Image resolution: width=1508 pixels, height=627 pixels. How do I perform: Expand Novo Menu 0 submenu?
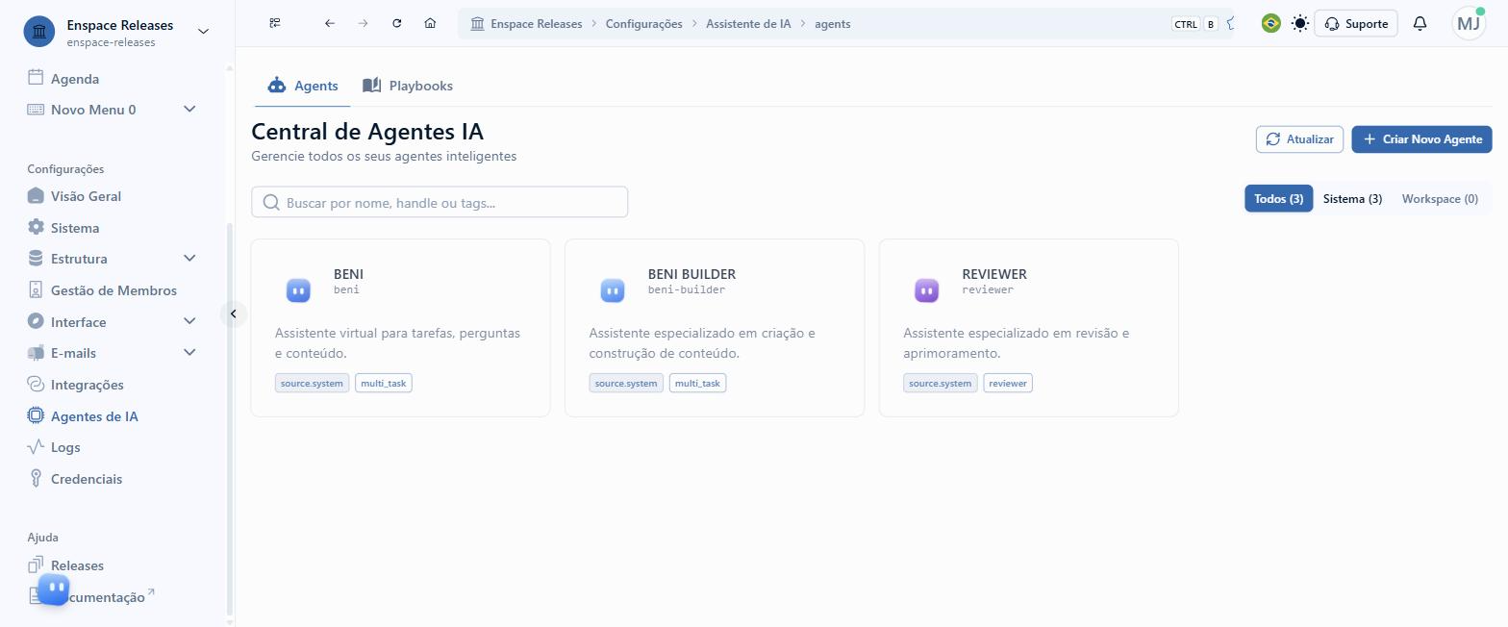point(189,110)
